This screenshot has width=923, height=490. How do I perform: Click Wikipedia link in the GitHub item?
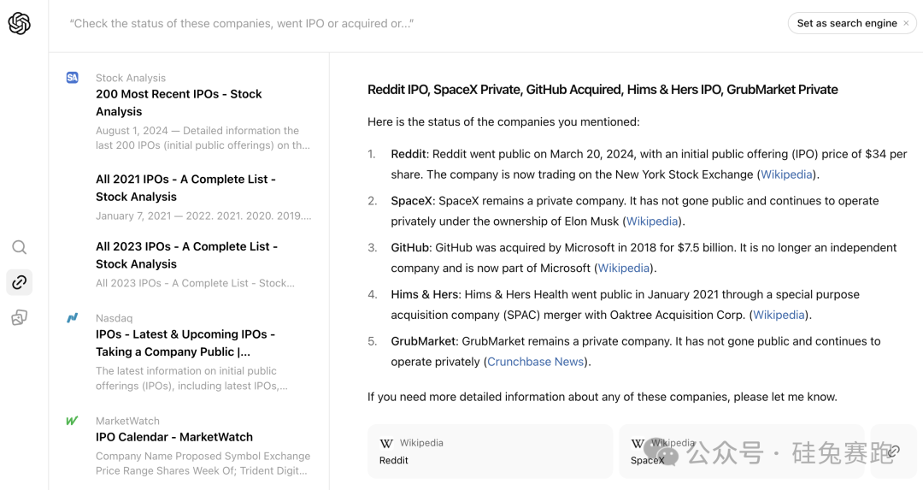[x=623, y=269]
